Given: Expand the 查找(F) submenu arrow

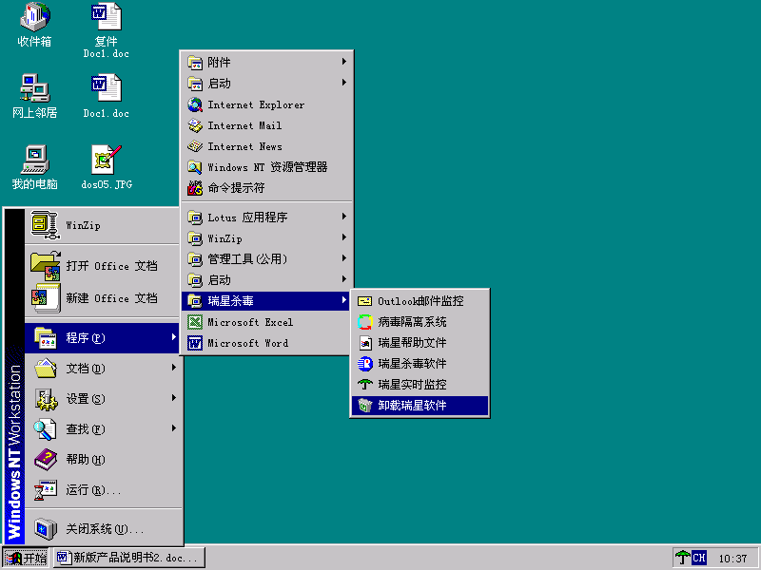Looking at the screenshot, I should tap(174, 428).
